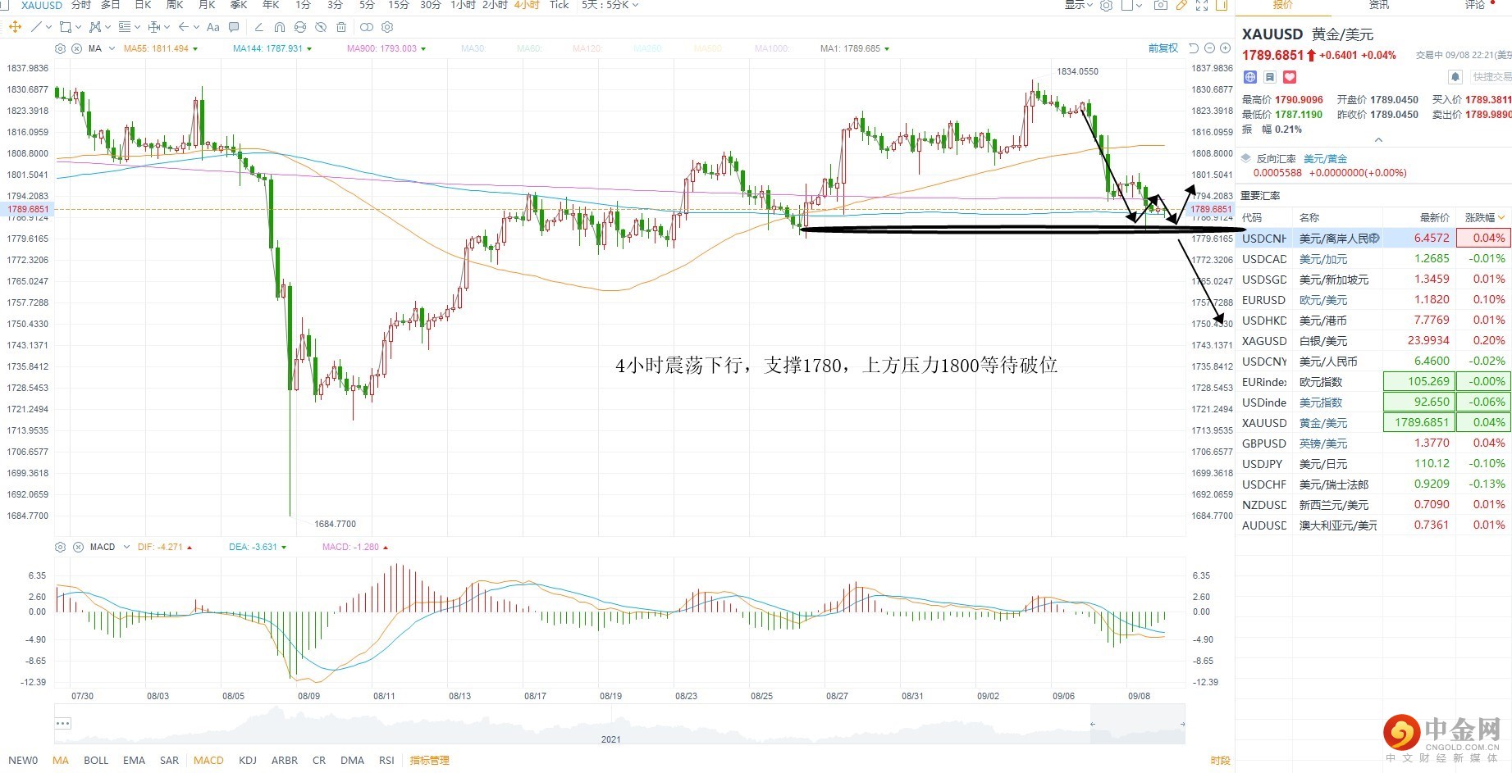Collapse the quote details with the up chevron
This screenshot has height=773, width=1512.
click(x=1378, y=140)
